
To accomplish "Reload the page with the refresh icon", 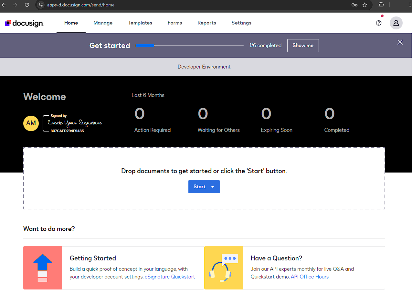I will [x=27, y=5].
